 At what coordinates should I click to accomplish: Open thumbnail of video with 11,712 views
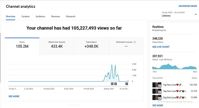point(157,91)
